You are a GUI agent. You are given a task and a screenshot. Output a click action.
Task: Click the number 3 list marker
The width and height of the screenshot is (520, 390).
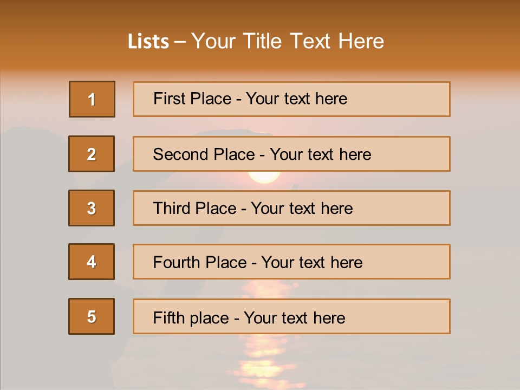(x=92, y=208)
